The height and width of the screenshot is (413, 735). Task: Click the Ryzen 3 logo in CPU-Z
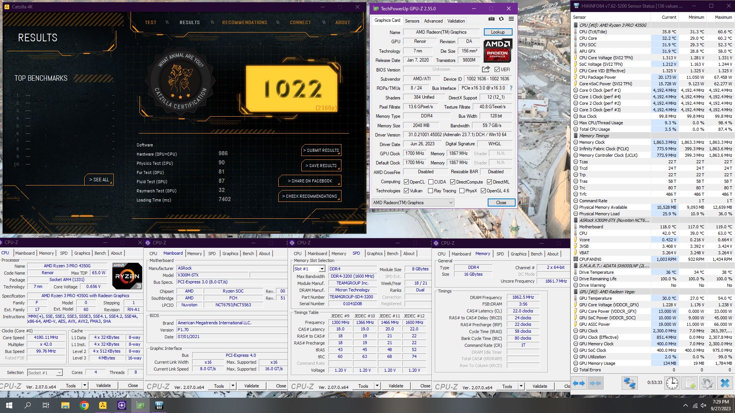point(127,276)
